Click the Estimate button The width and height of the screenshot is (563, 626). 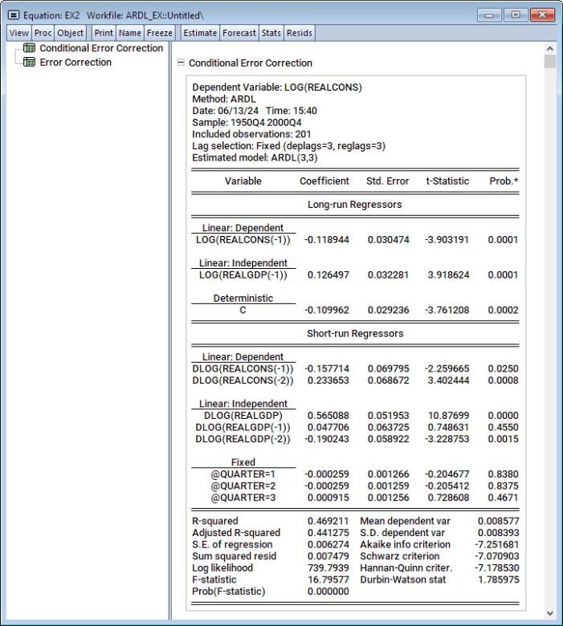click(201, 33)
